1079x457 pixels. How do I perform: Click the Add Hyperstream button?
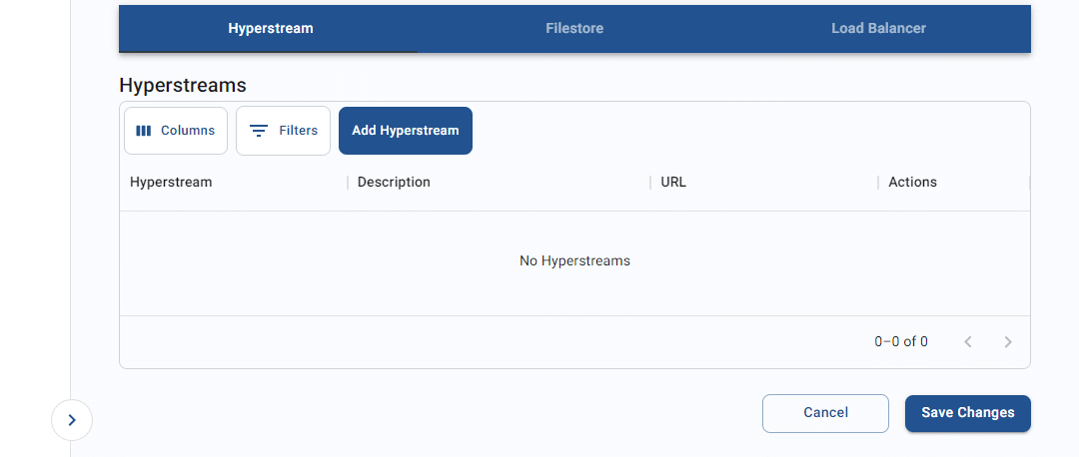pyautogui.click(x=406, y=131)
